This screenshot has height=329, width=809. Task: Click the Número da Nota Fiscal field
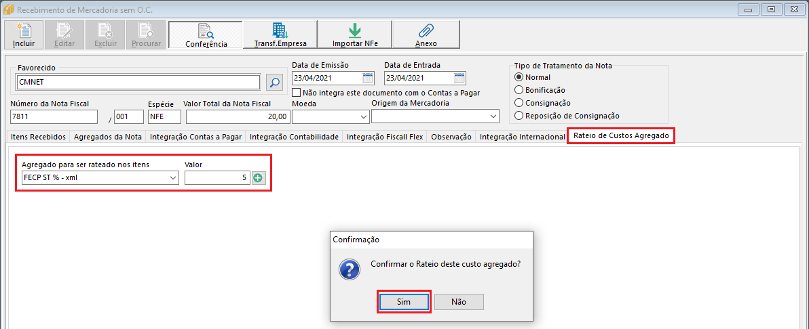pos(54,117)
